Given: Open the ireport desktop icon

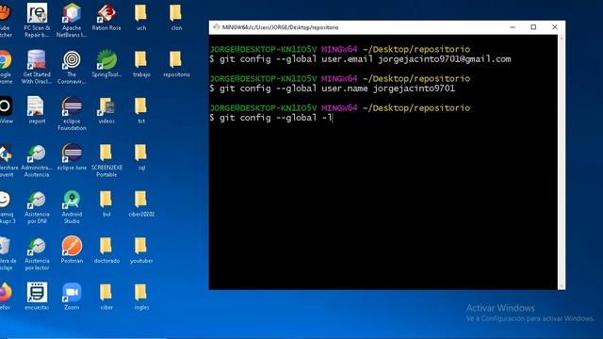Looking at the screenshot, I should 37,110.
